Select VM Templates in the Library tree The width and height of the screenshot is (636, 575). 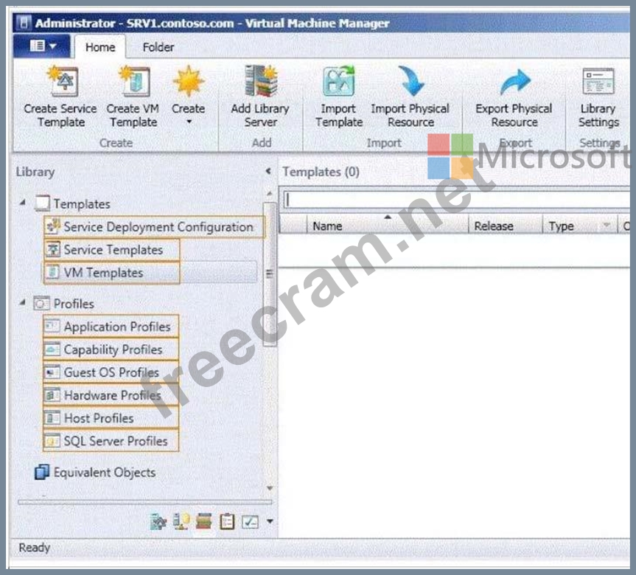pyautogui.click(x=111, y=272)
